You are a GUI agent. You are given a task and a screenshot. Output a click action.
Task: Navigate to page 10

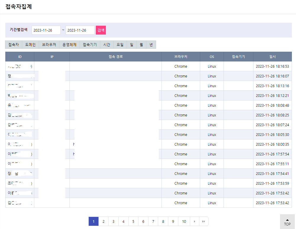coord(184,221)
